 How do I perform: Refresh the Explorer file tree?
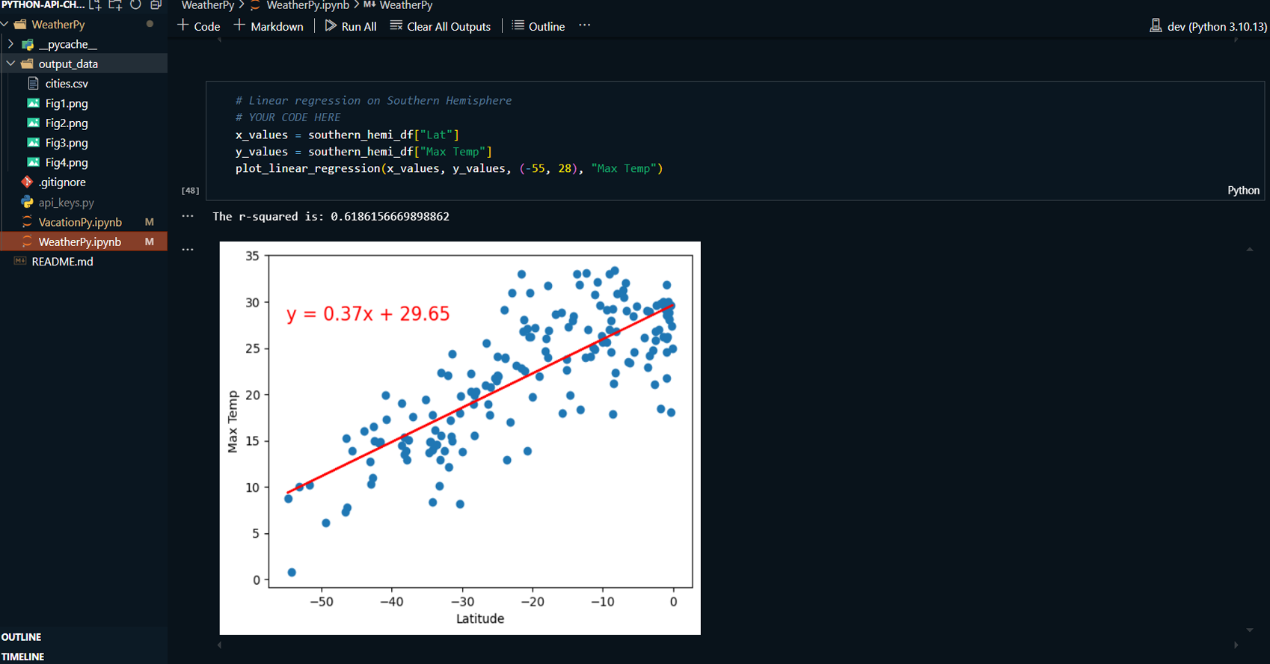click(135, 5)
